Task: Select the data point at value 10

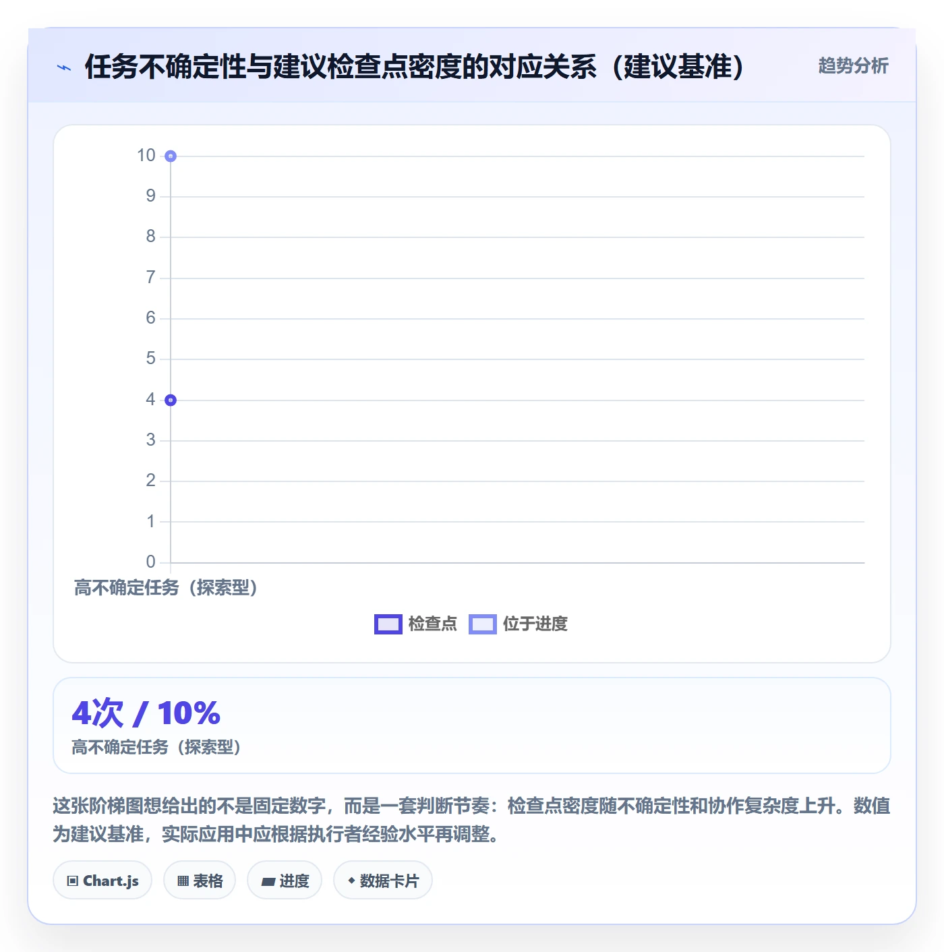Action: 171,156
